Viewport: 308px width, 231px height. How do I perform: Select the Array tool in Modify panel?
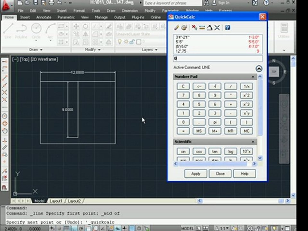click(95, 42)
